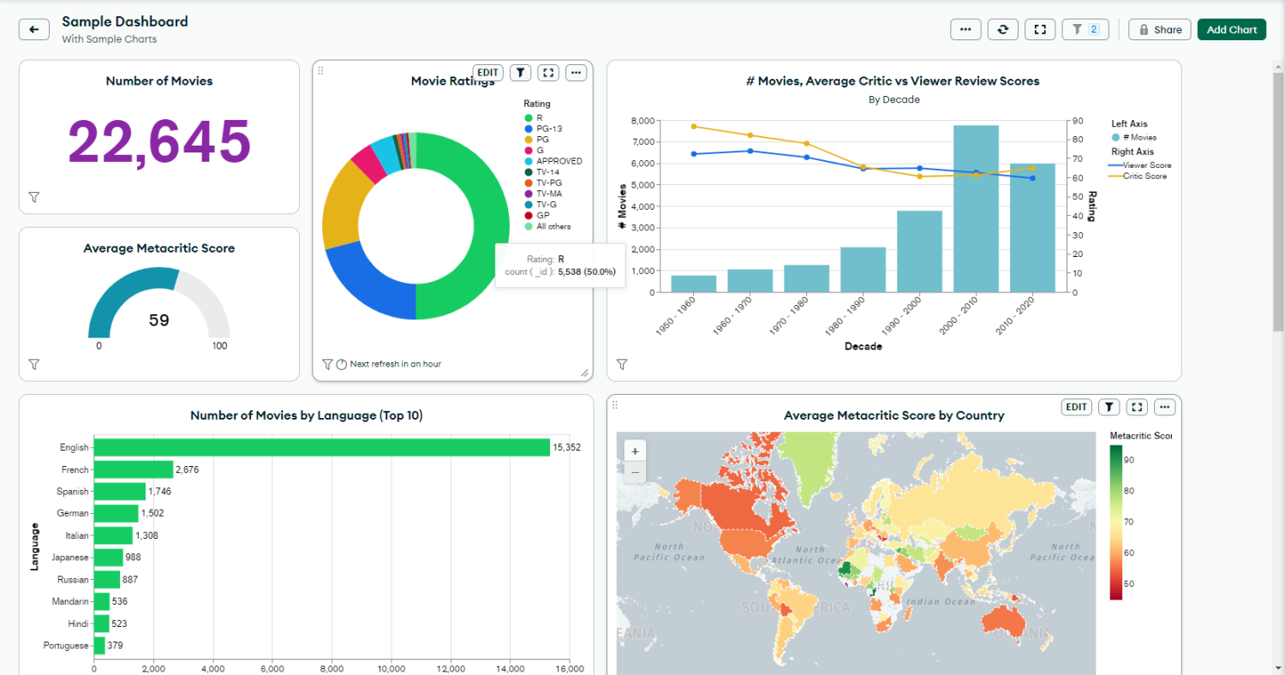Screen dimensions: 1285x675
Task: Toggle Viewer Score series in the legend
Action: 1144,164
